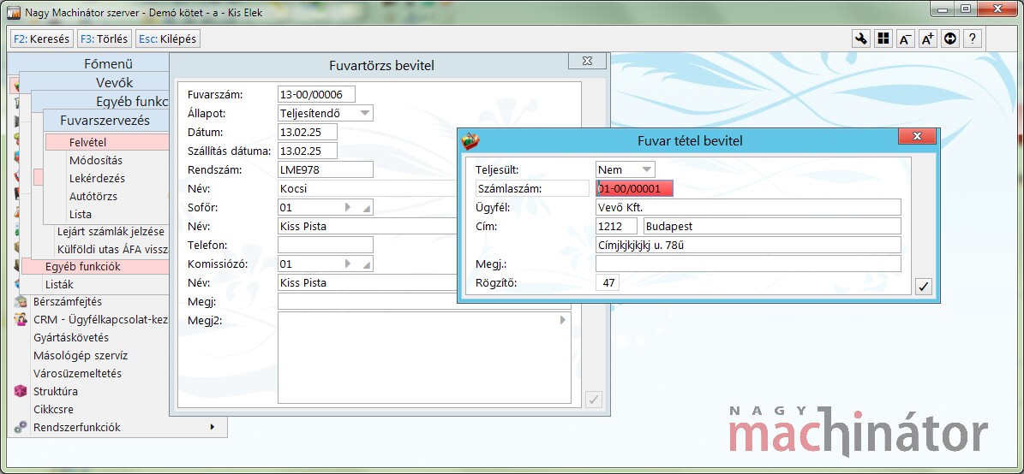
Task: Click the postal code field 1212
Action: coord(616,226)
